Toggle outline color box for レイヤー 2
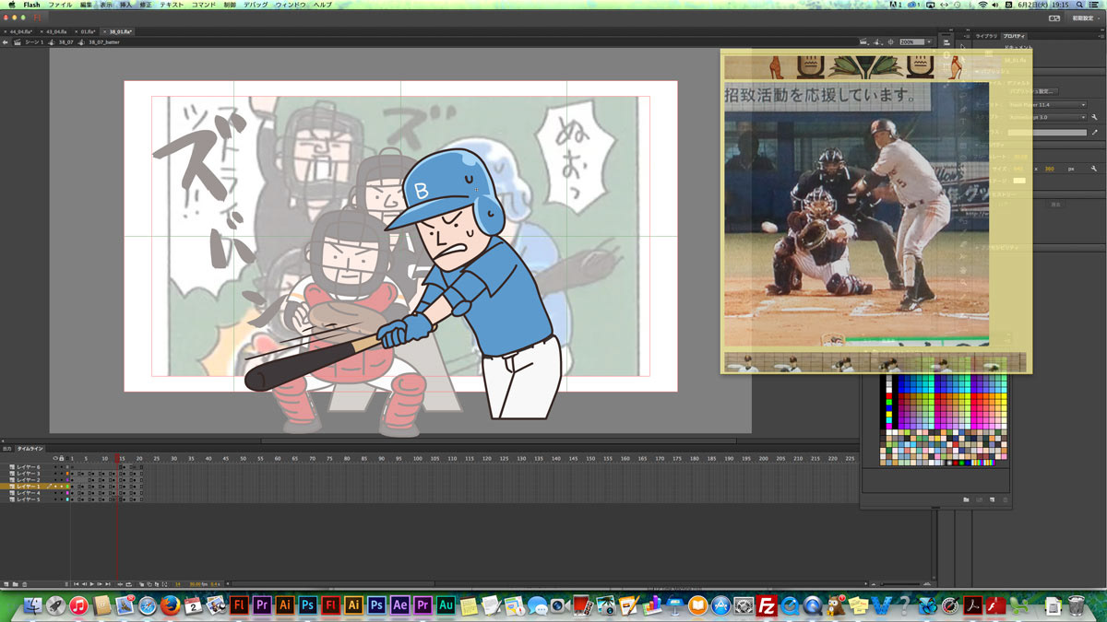The image size is (1107, 622). click(x=67, y=480)
